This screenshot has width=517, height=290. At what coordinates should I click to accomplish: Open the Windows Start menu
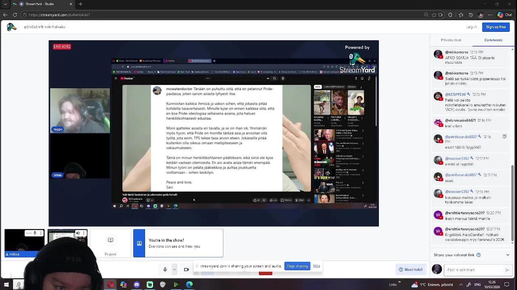pos(6,285)
